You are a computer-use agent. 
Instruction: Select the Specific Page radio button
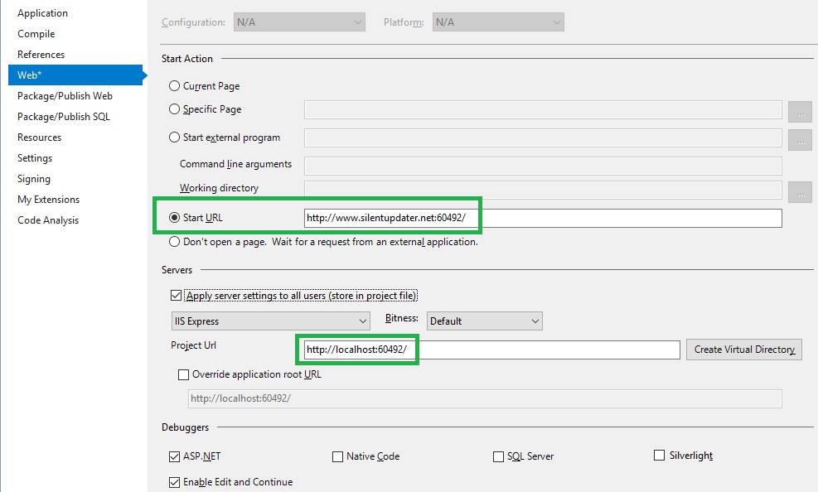click(x=174, y=109)
